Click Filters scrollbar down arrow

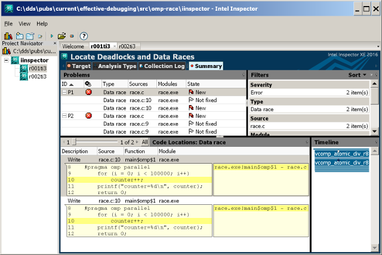(x=374, y=131)
